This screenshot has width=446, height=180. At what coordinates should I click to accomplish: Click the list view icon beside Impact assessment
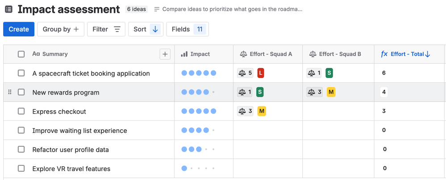(8, 9)
